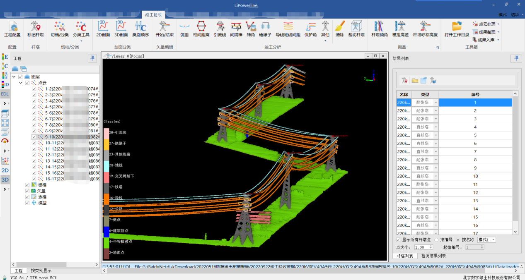Pin the 结果列表 results panel
This screenshot has height=280, width=525.
516,59
